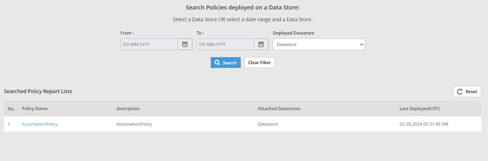This screenshot has width=488, height=161.
Task: Click the magnifier icon on Search
Action: tap(217, 63)
